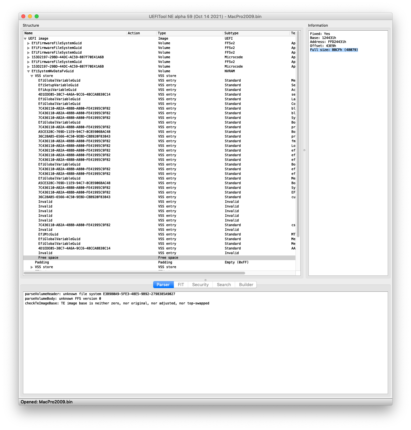411x430 pixels.
Task: Click the Microcode subtype of the first 153D2197 volume
Action: (234, 57)
